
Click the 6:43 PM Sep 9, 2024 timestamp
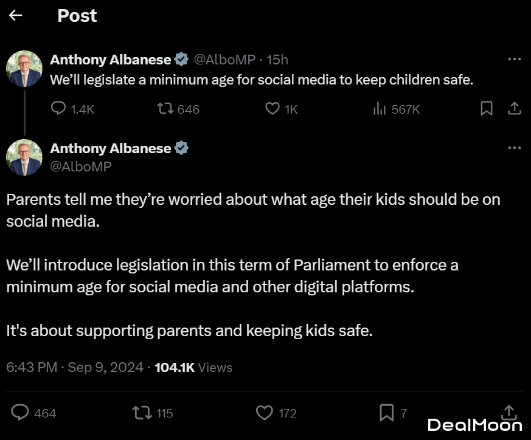pos(75,367)
